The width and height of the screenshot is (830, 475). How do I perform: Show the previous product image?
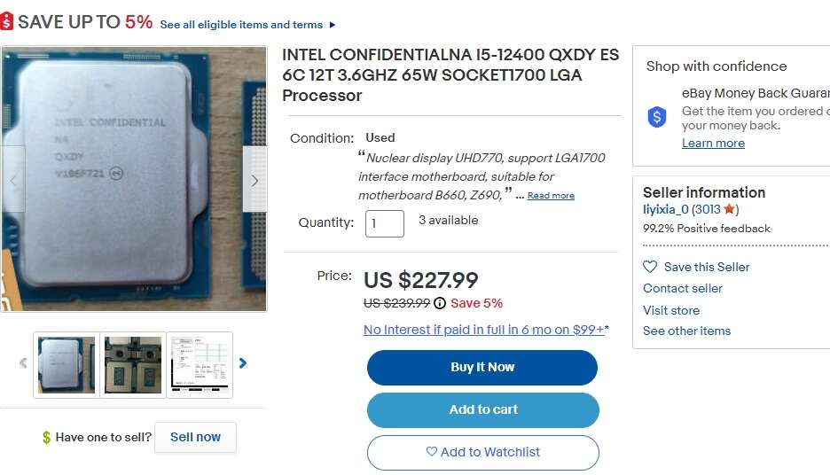pos(13,181)
